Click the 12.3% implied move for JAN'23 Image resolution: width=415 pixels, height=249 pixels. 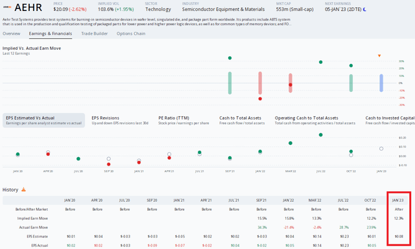click(399, 219)
